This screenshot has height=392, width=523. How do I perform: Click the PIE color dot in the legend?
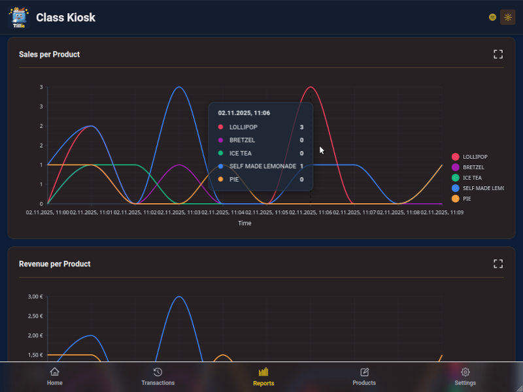(x=455, y=198)
